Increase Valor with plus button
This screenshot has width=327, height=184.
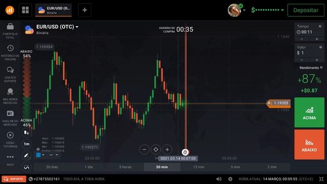(x=317, y=60)
